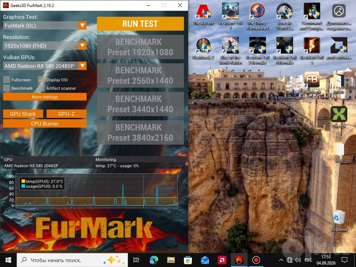Click The Thing Remastered desktop icon
Image resolution: width=356 pixels, height=267 pixels.
point(258,16)
